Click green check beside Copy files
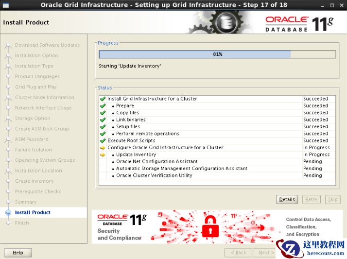This screenshot has width=347, height=259. click(x=103, y=113)
